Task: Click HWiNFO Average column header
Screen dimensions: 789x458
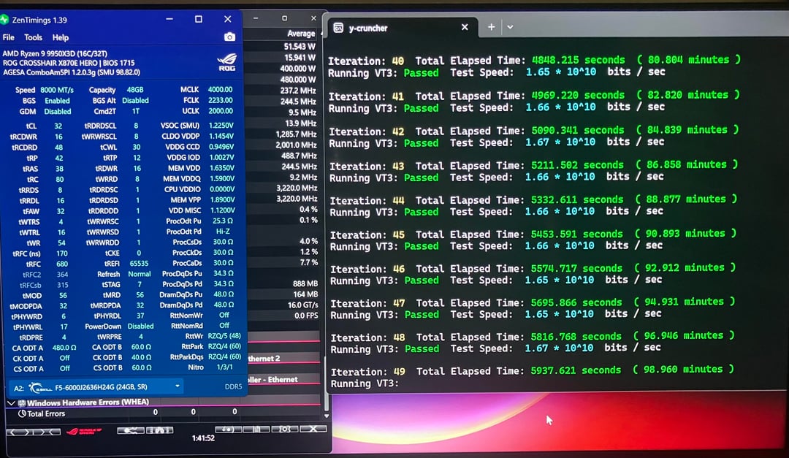Action: click(301, 34)
